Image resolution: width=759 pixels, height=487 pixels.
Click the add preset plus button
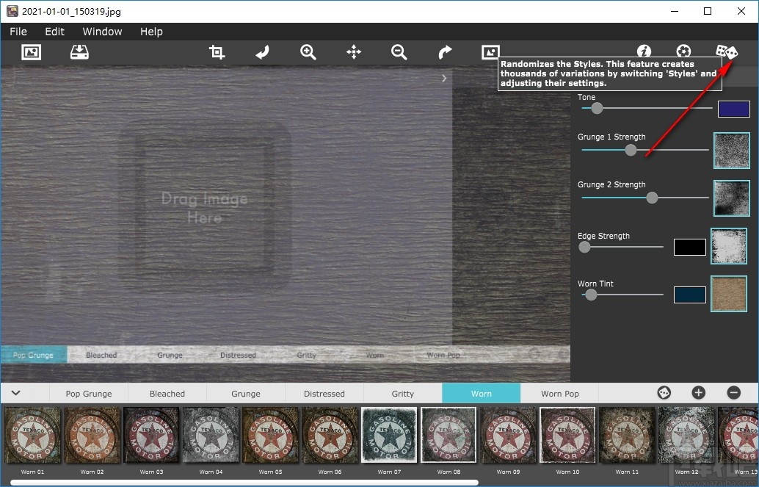click(x=698, y=393)
